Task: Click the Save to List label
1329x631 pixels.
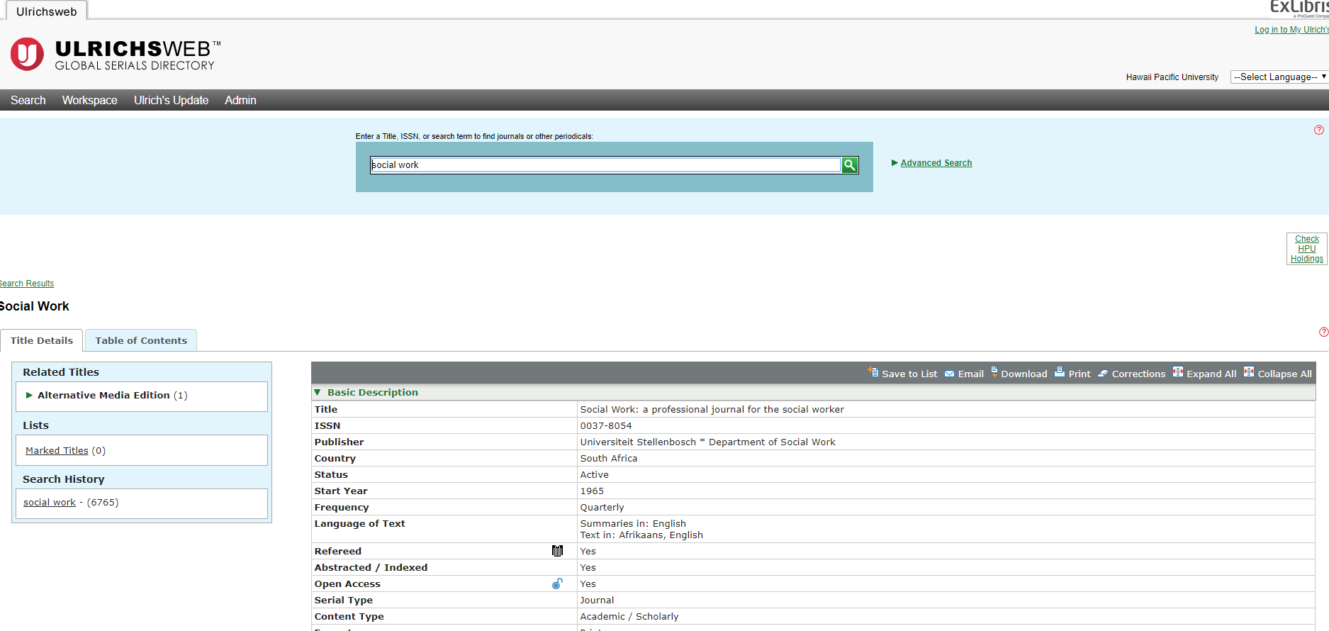Action: click(x=909, y=374)
